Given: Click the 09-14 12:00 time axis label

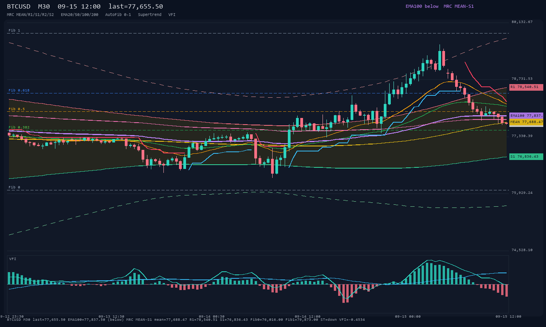Looking at the screenshot, I should (x=308, y=316).
